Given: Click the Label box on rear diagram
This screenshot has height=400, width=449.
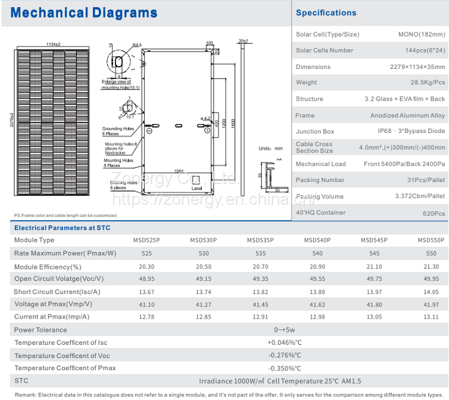Looking at the screenshot, I should (x=197, y=187).
